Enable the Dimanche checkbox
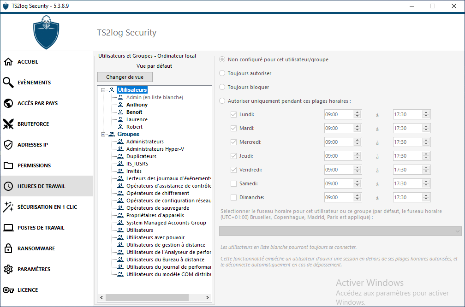Viewport: 465px width, 307px height. (x=234, y=197)
